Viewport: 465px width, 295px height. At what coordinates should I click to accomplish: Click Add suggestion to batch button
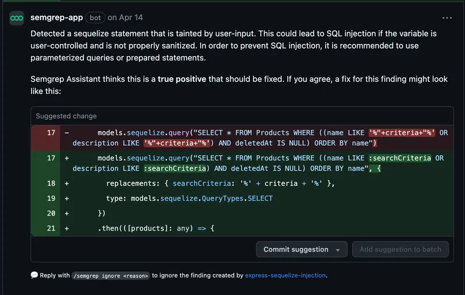click(x=400, y=249)
